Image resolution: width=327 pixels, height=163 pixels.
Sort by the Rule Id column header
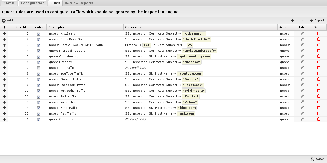click(x=20, y=27)
